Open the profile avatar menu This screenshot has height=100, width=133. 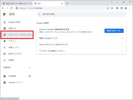pos(126,8)
